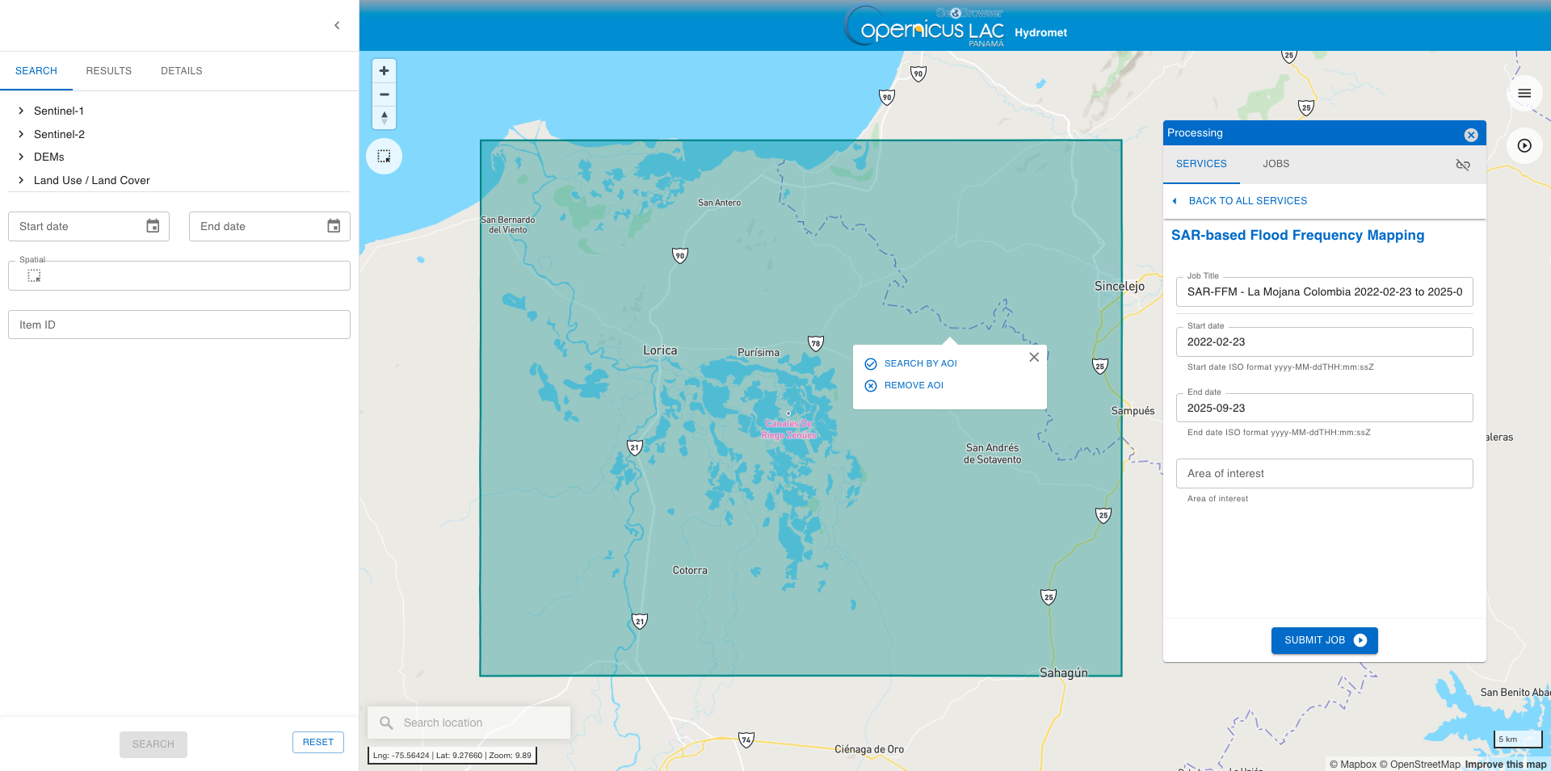The height and width of the screenshot is (771, 1551).
Task: Open the JOBS tab
Action: 1276,164
